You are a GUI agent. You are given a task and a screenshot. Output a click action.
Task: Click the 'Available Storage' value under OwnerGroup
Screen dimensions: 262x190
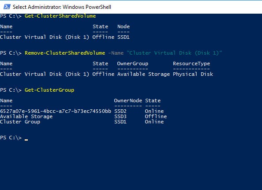pyautogui.click(x=143, y=74)
